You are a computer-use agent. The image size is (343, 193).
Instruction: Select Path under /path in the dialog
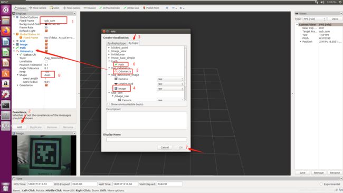[121, 64]
